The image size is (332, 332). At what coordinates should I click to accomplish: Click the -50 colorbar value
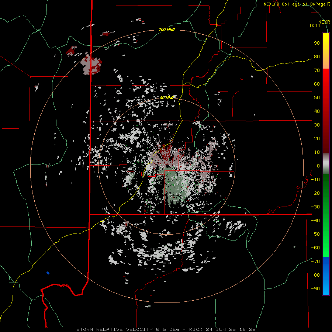coord(315,234)
